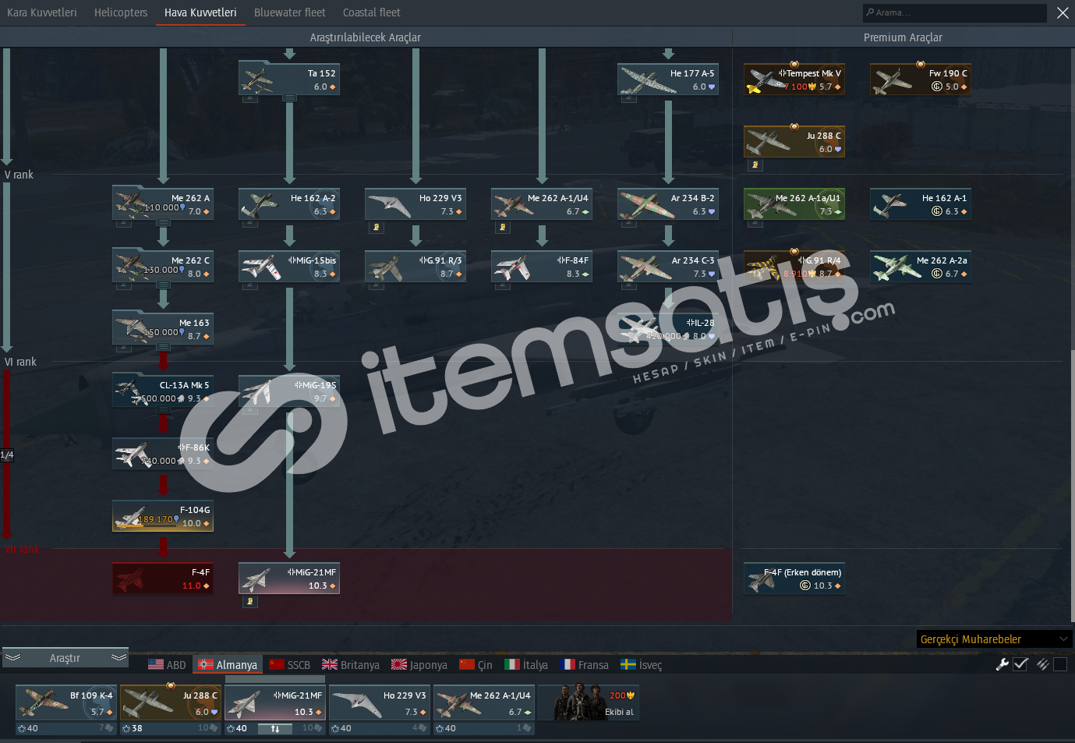The image size is (1075, 743).
Task: Click yellow badge icon under Ho 229 V3 tree card
Action: click(x=377, y=228)
